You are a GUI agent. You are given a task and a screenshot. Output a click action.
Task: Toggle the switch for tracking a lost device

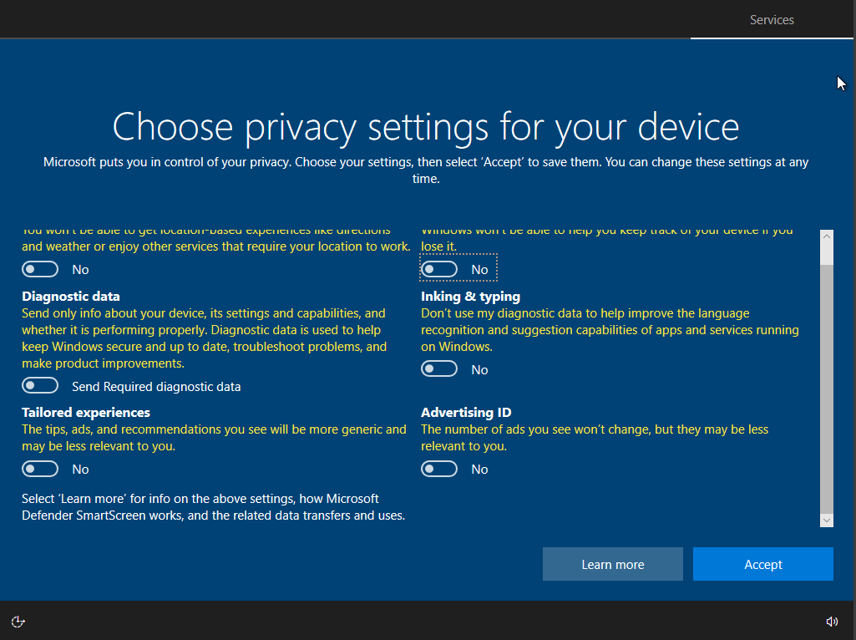[439, 269]
